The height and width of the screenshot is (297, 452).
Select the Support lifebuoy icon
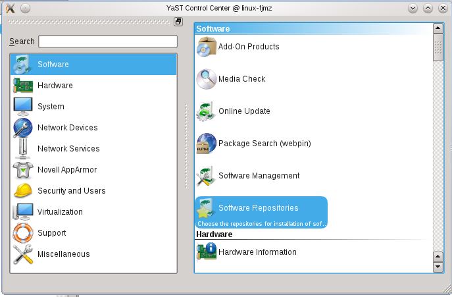click(23, 233)
